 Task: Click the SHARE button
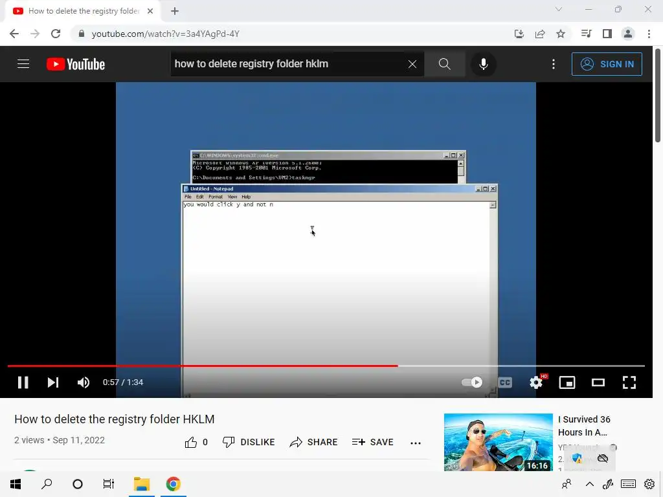point(313,442)
